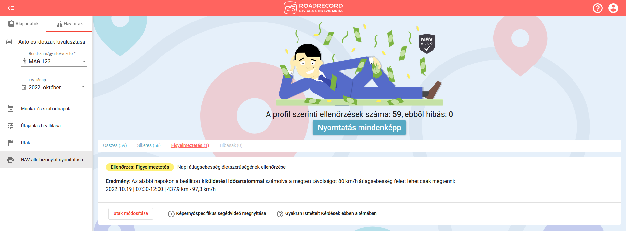Click the sliders icon for Útajánlás beállítása
Screen dimensions: 626x231
click(x=10, y=126)
